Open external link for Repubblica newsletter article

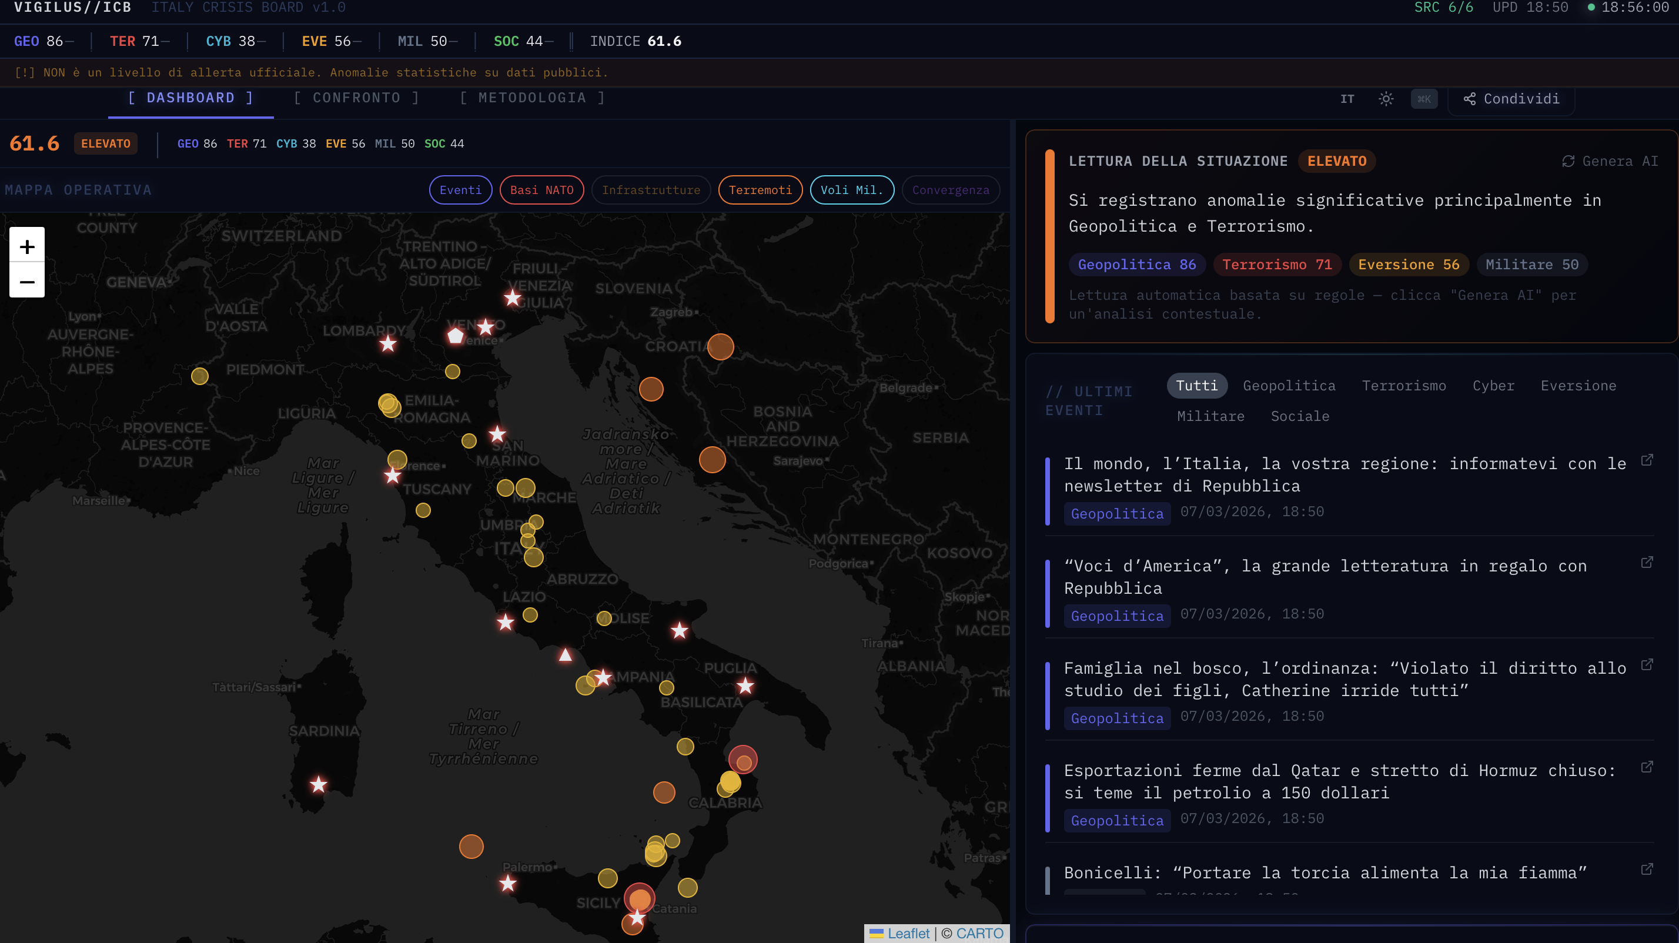[x=1647, y=460]
